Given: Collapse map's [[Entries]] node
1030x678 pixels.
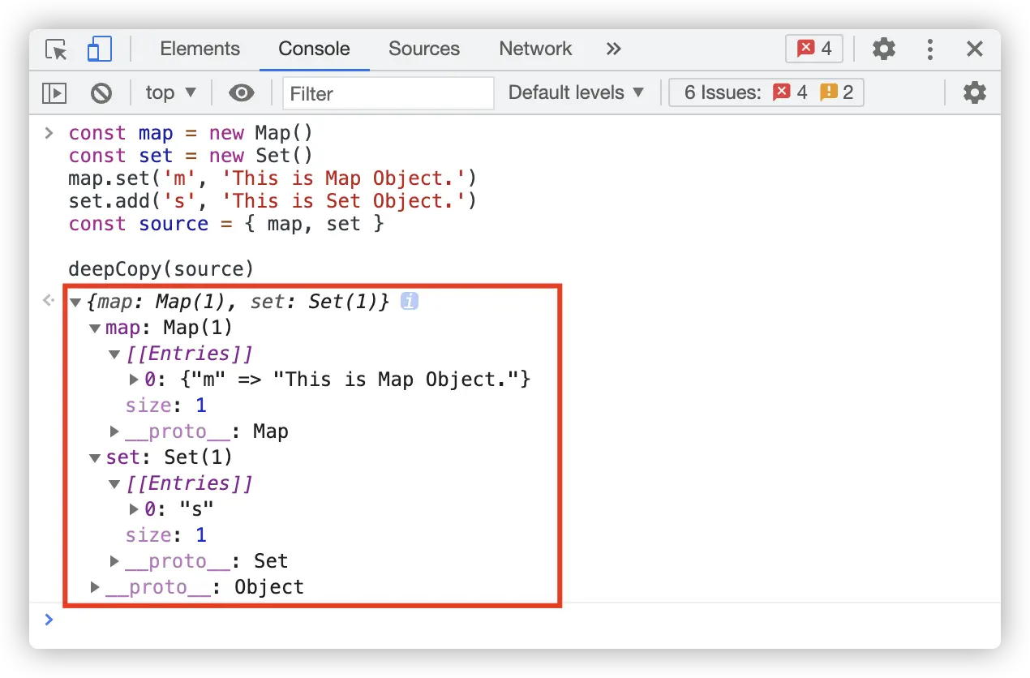Looking at the screenshot, I should 114,354.
